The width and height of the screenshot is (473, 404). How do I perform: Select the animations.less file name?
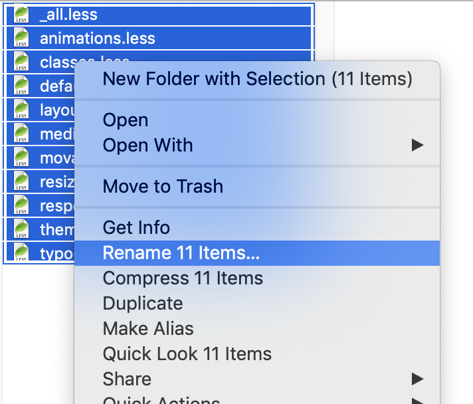(x=98, y=39)
